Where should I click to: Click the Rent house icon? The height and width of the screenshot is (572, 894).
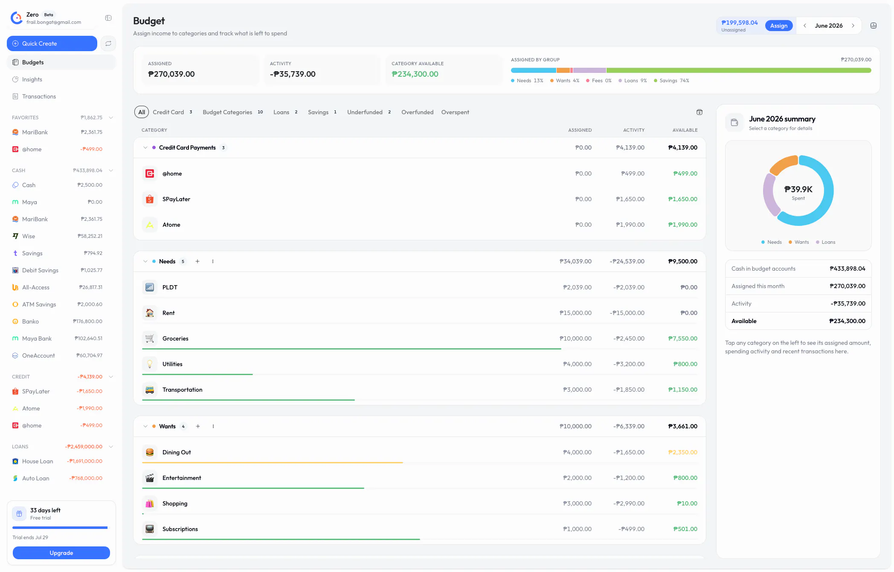(150, 313)
